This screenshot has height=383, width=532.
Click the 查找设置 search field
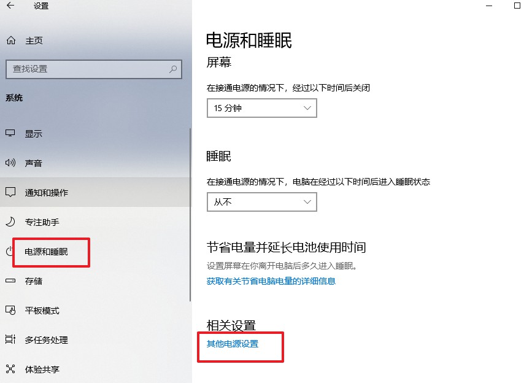[94, 69]
